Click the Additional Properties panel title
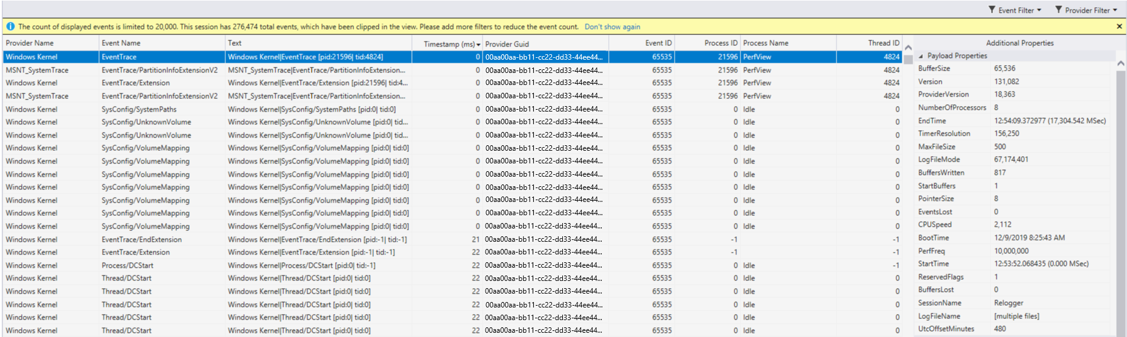1127x337 pixels. (1019, 43)
